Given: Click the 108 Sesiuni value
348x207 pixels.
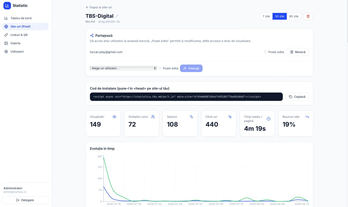Looking at the screenshot, I should pyautogui.click(x=172, y=124).
